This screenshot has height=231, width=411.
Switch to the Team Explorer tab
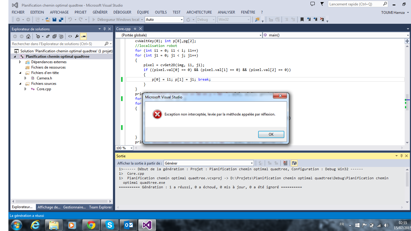pos(100,207)
